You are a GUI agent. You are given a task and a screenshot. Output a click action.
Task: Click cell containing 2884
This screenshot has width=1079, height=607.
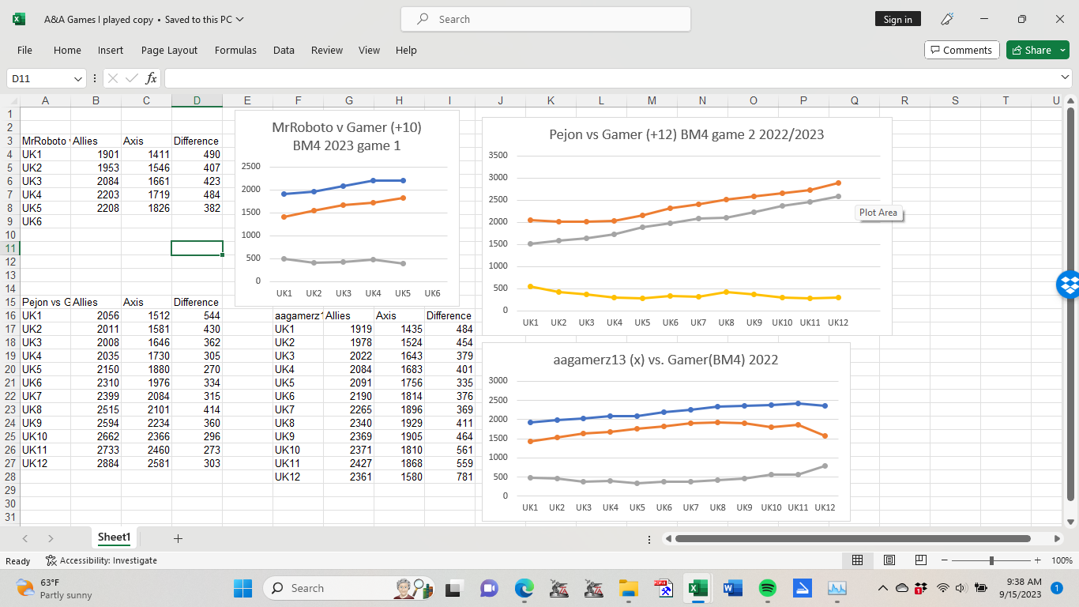(96, 463)
